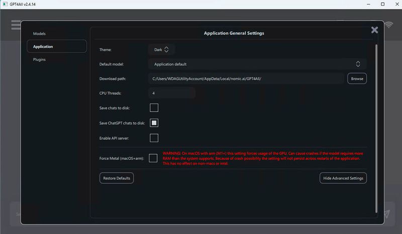Image resolution: width=402 pixels, height=234 pixels.
Task: Open the Theme dropdown showing Dark
Action: click(161, 50)
